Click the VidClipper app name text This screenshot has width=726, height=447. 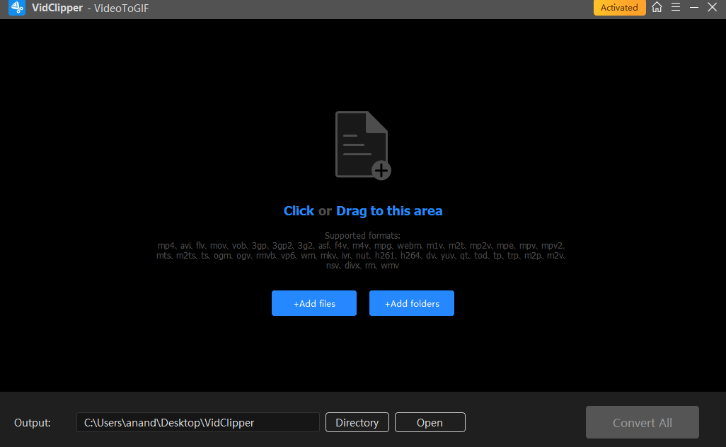[x=57, y=8]
